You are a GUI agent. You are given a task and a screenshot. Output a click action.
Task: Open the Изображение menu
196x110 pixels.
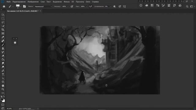point(33,2)
